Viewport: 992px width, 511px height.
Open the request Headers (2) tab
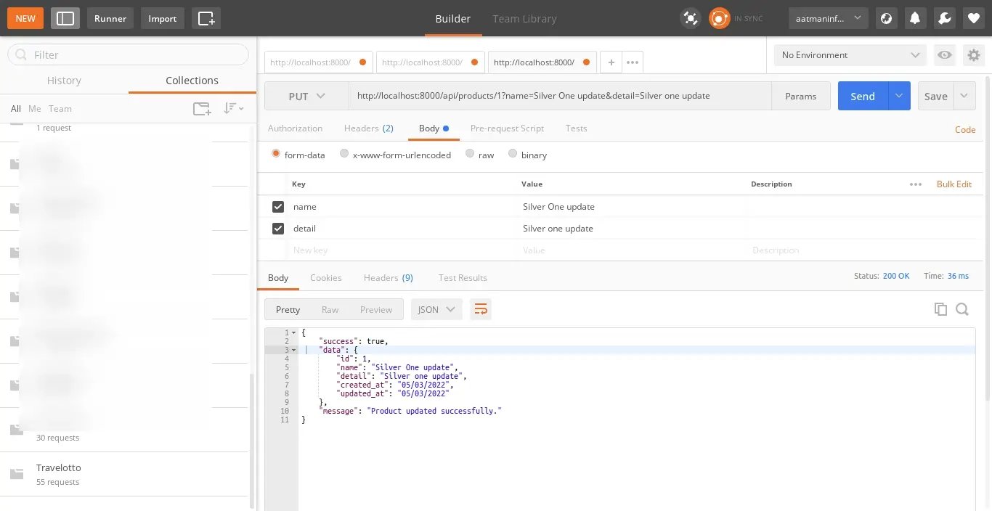tap(368, 128)
